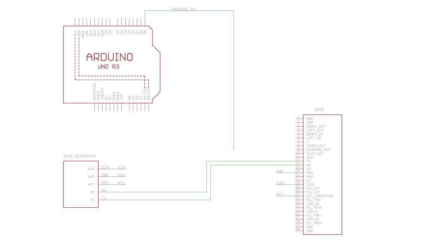This screenshot has height=242, width=428.
Task: Select the ARDUINO_RX net label
Action: click(184, 8)
